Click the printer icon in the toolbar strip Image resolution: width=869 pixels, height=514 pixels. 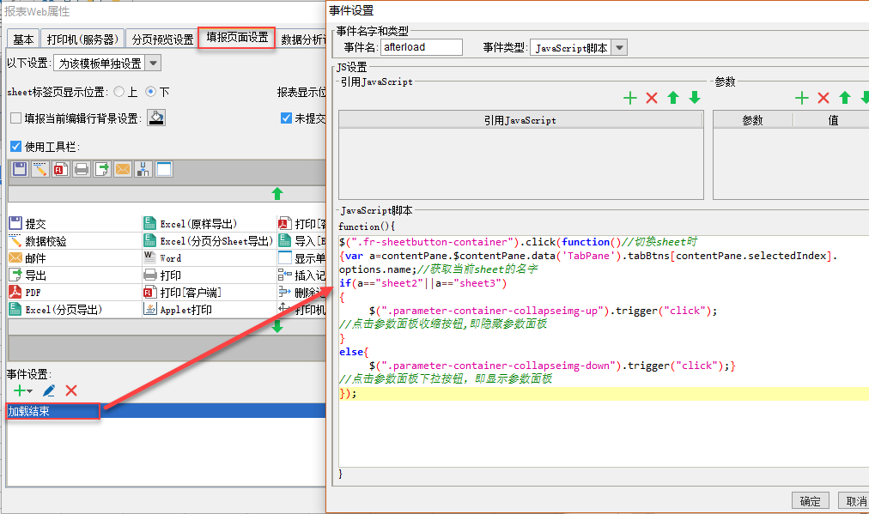[82, 169]
